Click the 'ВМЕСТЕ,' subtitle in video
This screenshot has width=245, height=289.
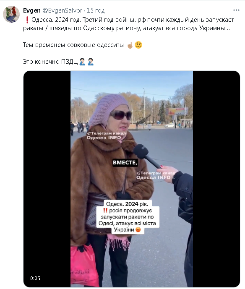(x=125, y=163)
